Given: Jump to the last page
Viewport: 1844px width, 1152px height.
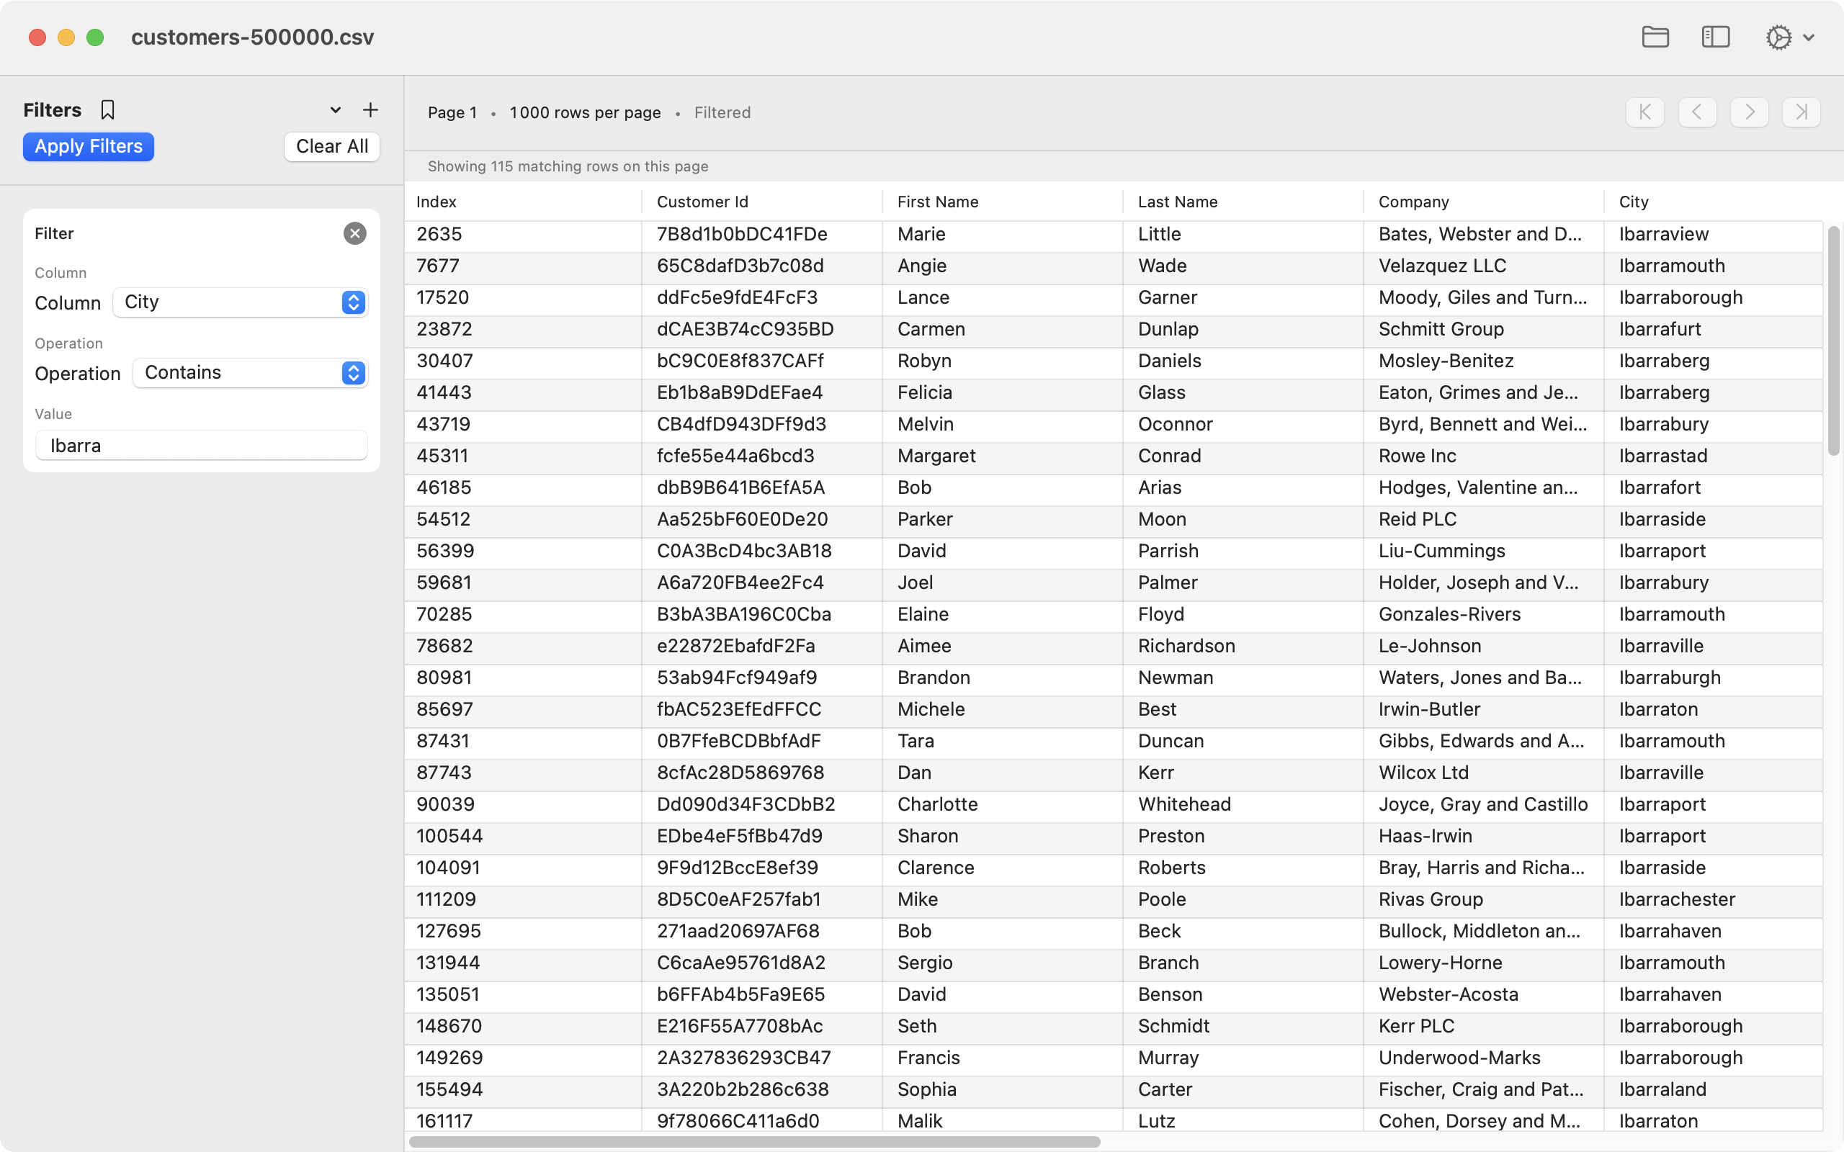Looking at the screenshot, I should 1802,112.
